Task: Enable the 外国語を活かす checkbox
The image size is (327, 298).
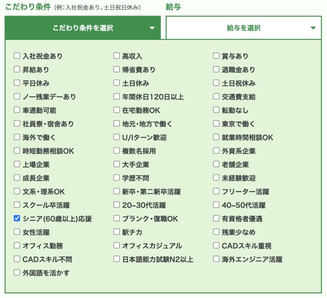Action: coord(17,272)
